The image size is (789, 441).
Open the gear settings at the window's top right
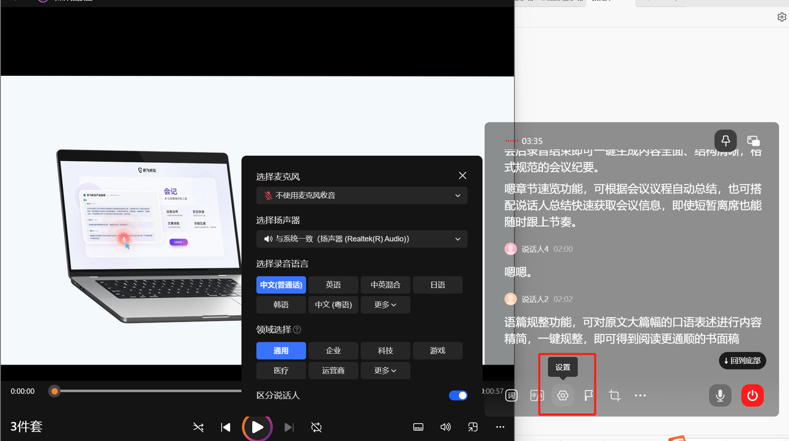(782, 17)
